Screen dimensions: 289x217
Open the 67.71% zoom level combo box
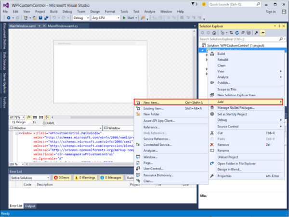click(17, 117)
